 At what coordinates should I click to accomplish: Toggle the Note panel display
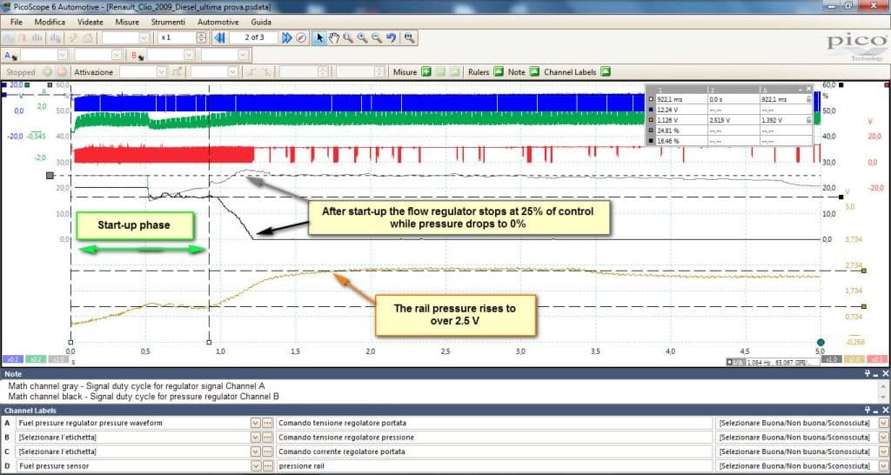point(534,72)
